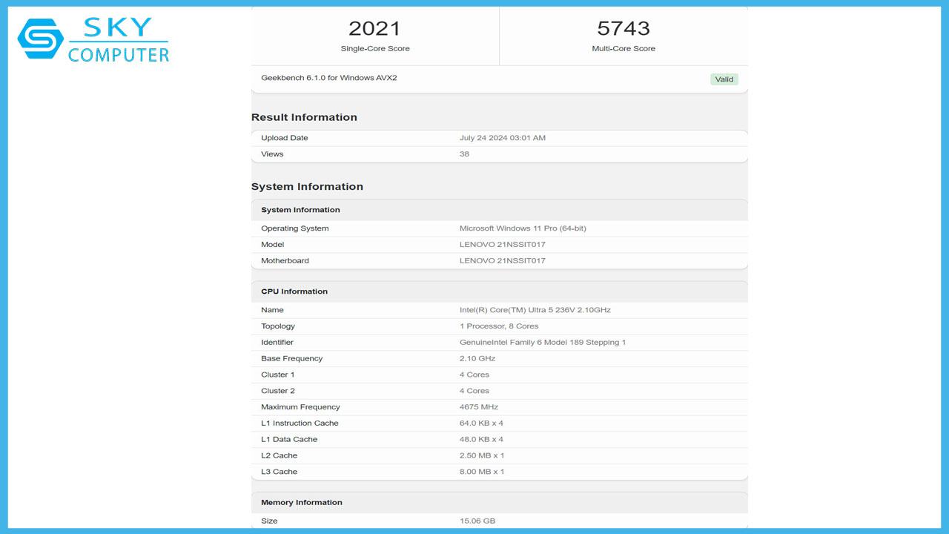The width and height of the screenshot is (949, 534).
Task: Click the Maximum Frequency value 4675 MHz
Action: point(479,407)
